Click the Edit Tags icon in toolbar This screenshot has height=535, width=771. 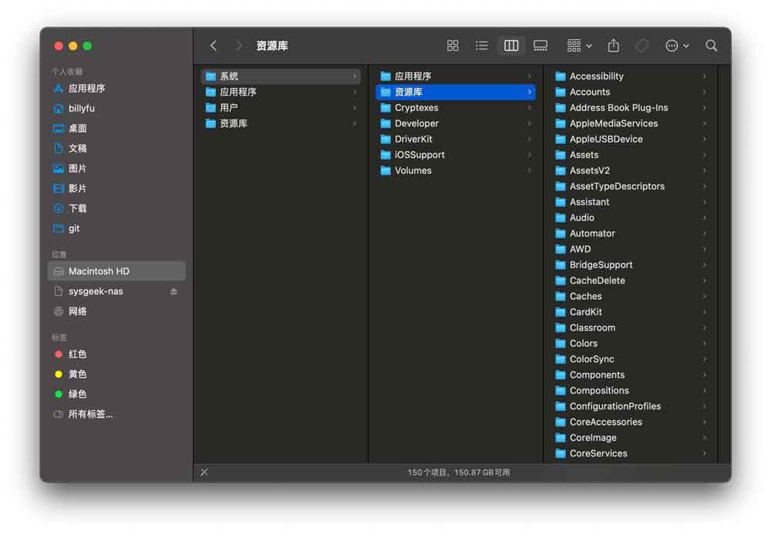[642, 46]
